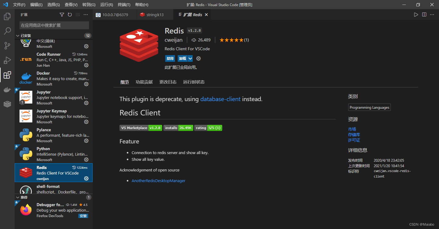This screenshot has height=229, width=439.
Task: Open the Selection menu
Action: click(54, 5)
